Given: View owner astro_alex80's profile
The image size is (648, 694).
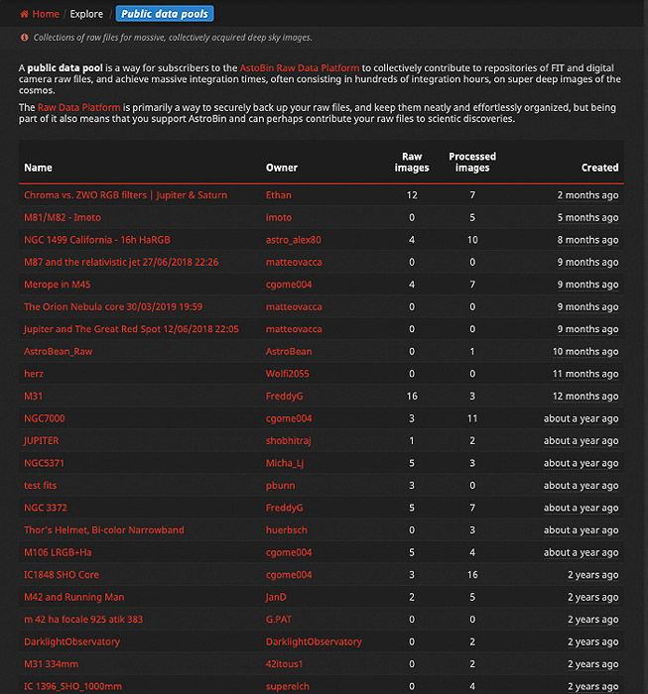Looking at the screenshot, I should pyautogui.click(x=293, y=240).
